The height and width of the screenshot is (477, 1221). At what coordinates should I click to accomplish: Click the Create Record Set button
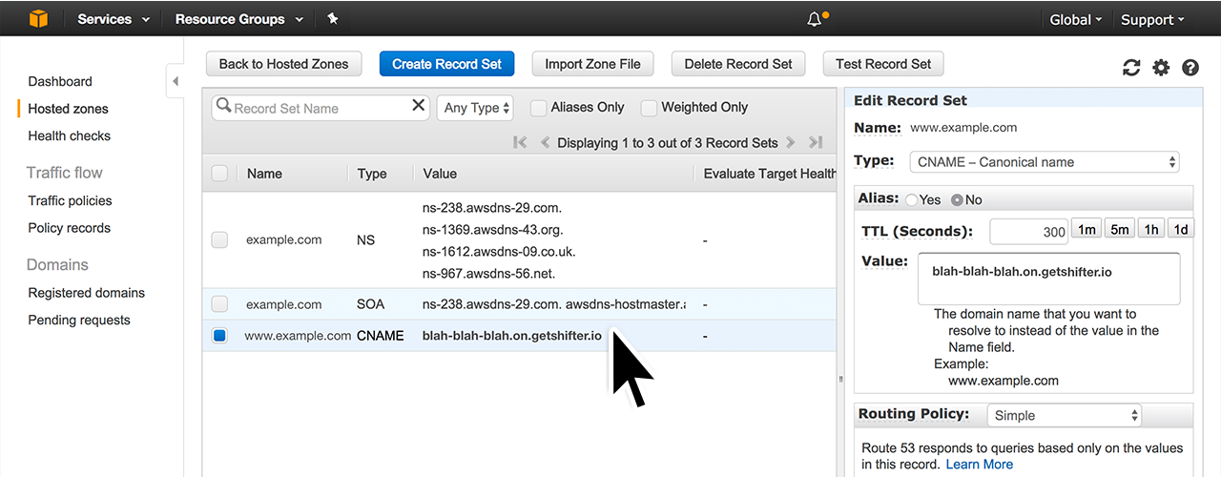(446, 64)
